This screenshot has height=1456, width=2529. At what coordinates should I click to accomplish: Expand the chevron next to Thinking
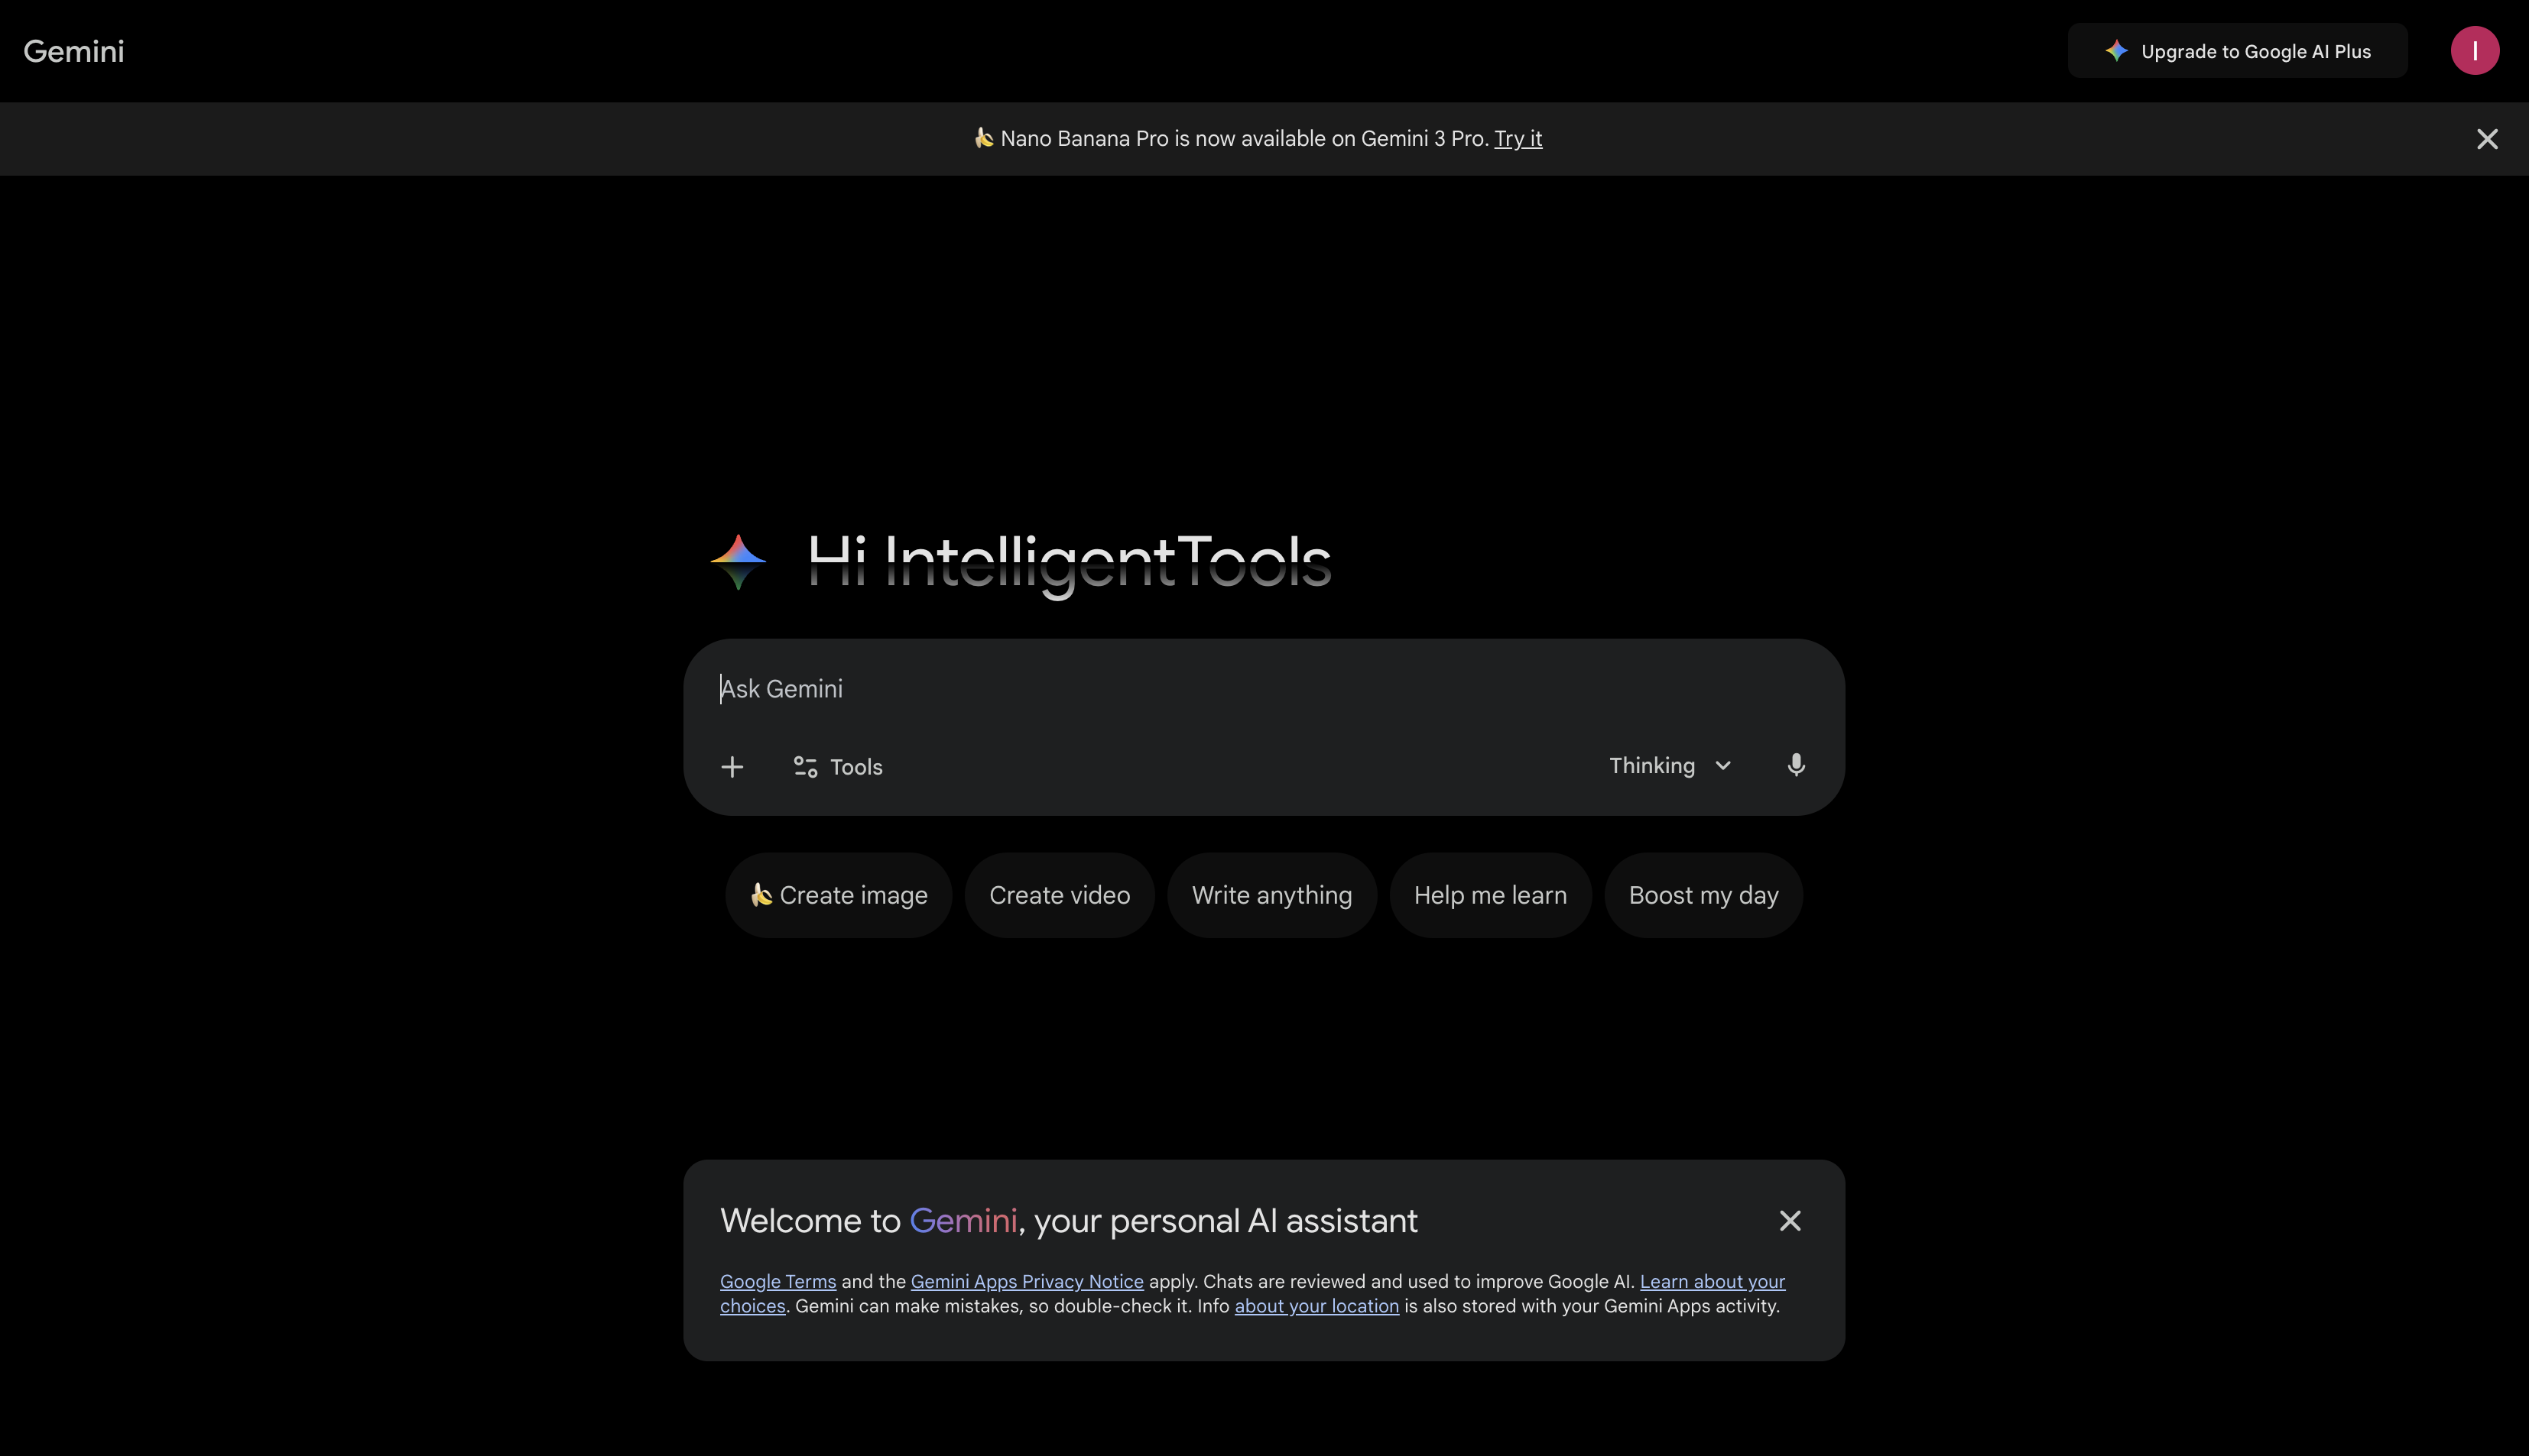tap(1722, 765)
